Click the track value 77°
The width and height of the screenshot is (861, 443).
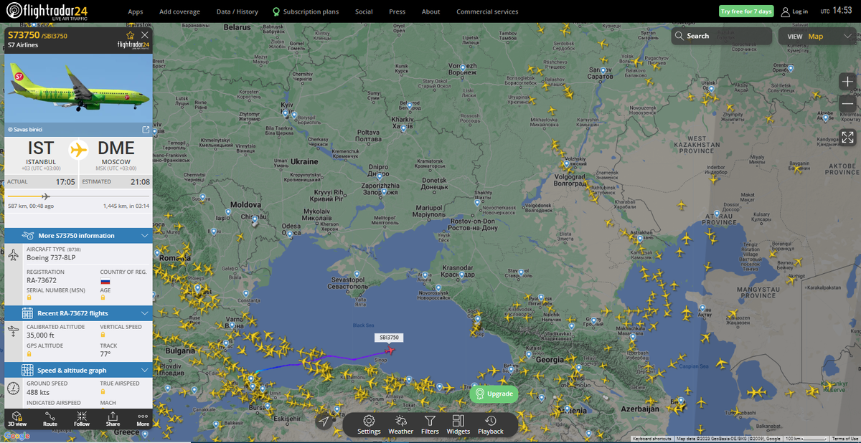tap(105, 354)
